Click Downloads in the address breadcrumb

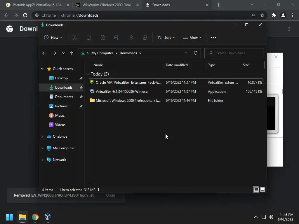pyautogui.click(x=128, y=53)
